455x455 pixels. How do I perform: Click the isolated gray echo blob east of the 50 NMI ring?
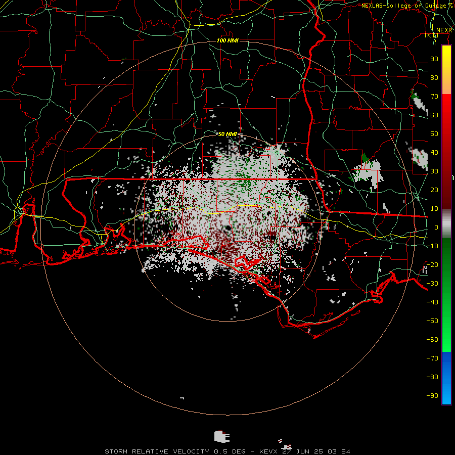coord(367,172)
